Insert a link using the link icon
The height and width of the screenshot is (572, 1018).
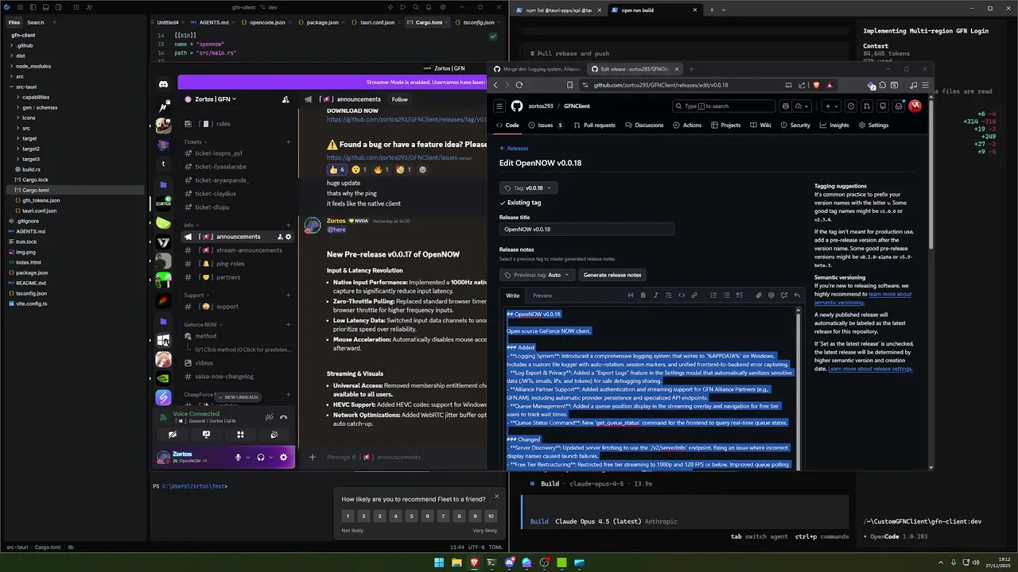coord(694,296)
